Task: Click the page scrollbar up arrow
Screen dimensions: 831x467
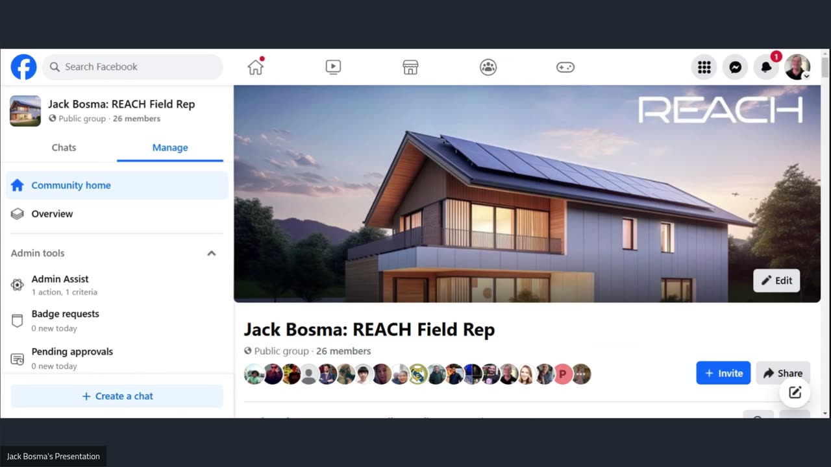Action: pos(825,53)
